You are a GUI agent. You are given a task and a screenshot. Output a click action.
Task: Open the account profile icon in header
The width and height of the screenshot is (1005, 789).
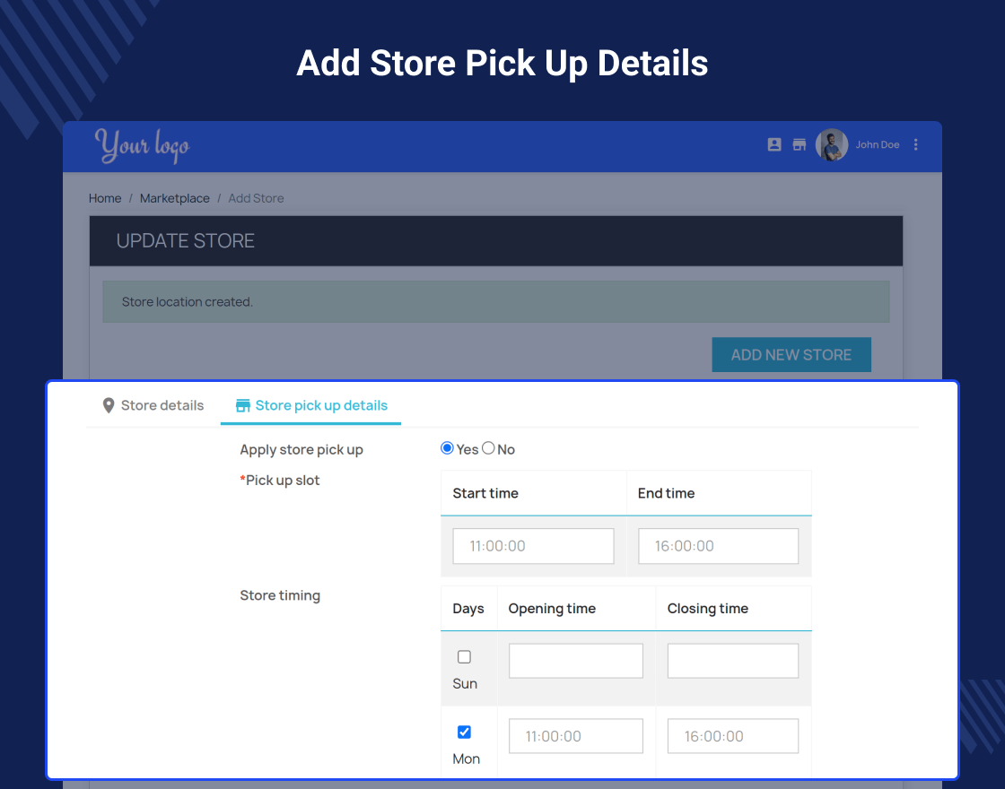(774, 144)
